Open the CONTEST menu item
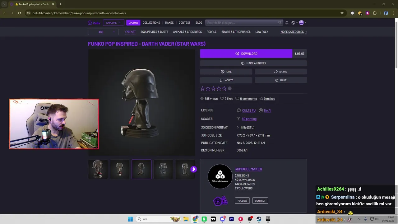This screenshot has width=398, height=224. pos(184,23)
